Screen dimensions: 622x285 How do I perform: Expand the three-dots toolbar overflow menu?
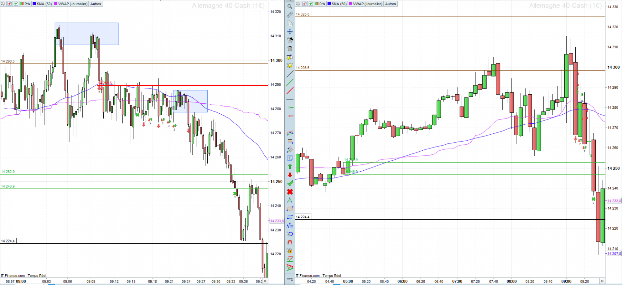[290, 279]
